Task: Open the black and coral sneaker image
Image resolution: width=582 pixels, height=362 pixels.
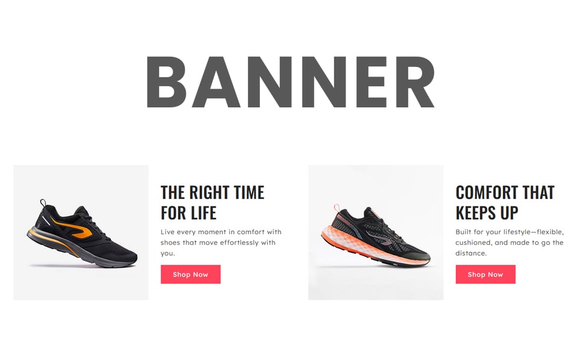Action: 376,232
